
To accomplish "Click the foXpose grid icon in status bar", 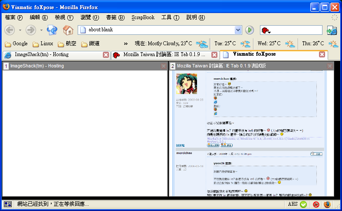I will (8, 204).
